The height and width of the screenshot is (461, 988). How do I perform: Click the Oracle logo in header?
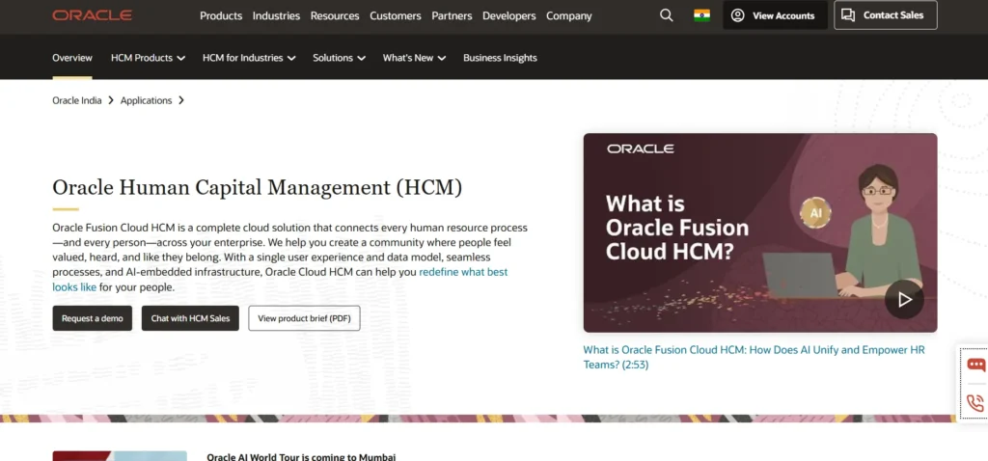click(92, 15)
